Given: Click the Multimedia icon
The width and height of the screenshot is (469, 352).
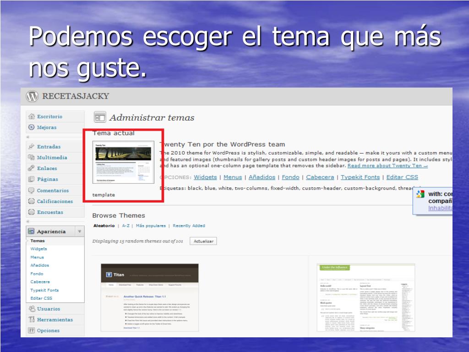Looking at the screenshot, I should click(32, 157).
